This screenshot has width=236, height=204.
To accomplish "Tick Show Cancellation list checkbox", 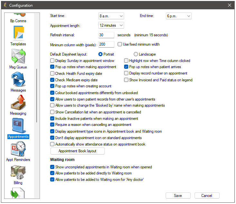I will [52, 112].
